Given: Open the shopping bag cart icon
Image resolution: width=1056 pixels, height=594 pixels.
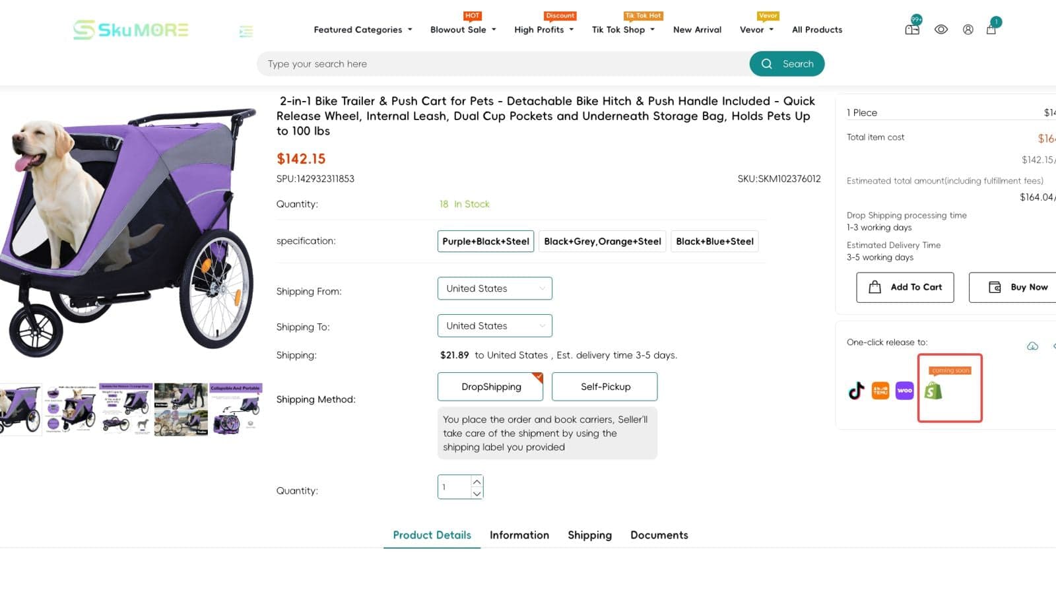Looking at the screenshot, I should pyautogui.click(x=991, y=29).
